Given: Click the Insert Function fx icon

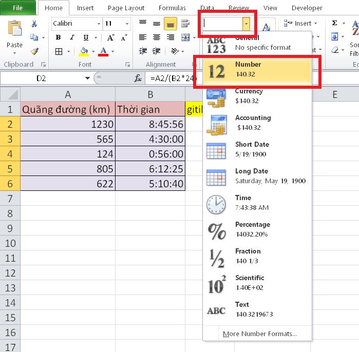Looking at the screenshot, I should point(138,79).
